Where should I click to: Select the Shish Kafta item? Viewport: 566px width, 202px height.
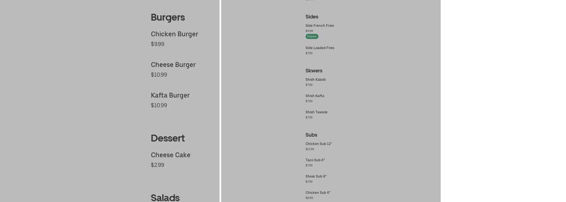315,96
